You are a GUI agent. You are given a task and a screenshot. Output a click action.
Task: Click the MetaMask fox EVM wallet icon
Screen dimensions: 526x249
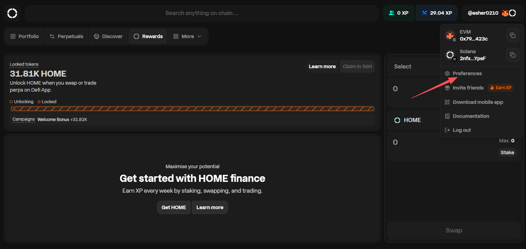click(450, 35)
